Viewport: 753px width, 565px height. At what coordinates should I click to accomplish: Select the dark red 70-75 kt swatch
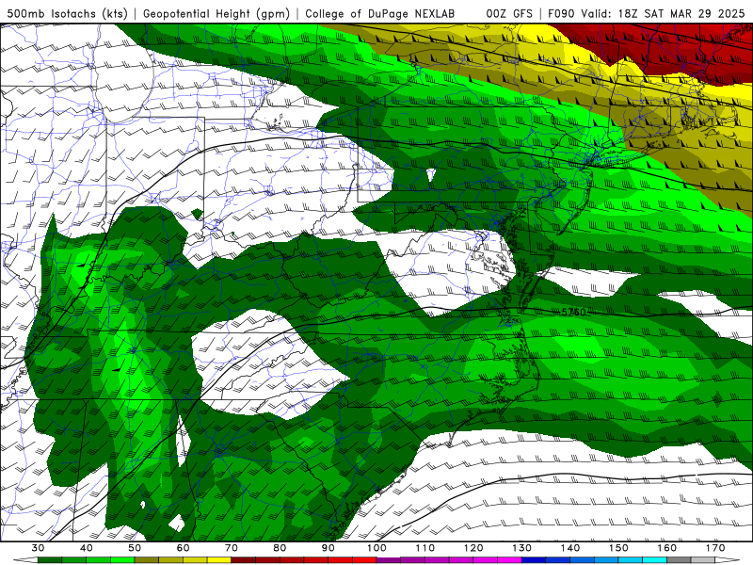[x=244, y=560]
